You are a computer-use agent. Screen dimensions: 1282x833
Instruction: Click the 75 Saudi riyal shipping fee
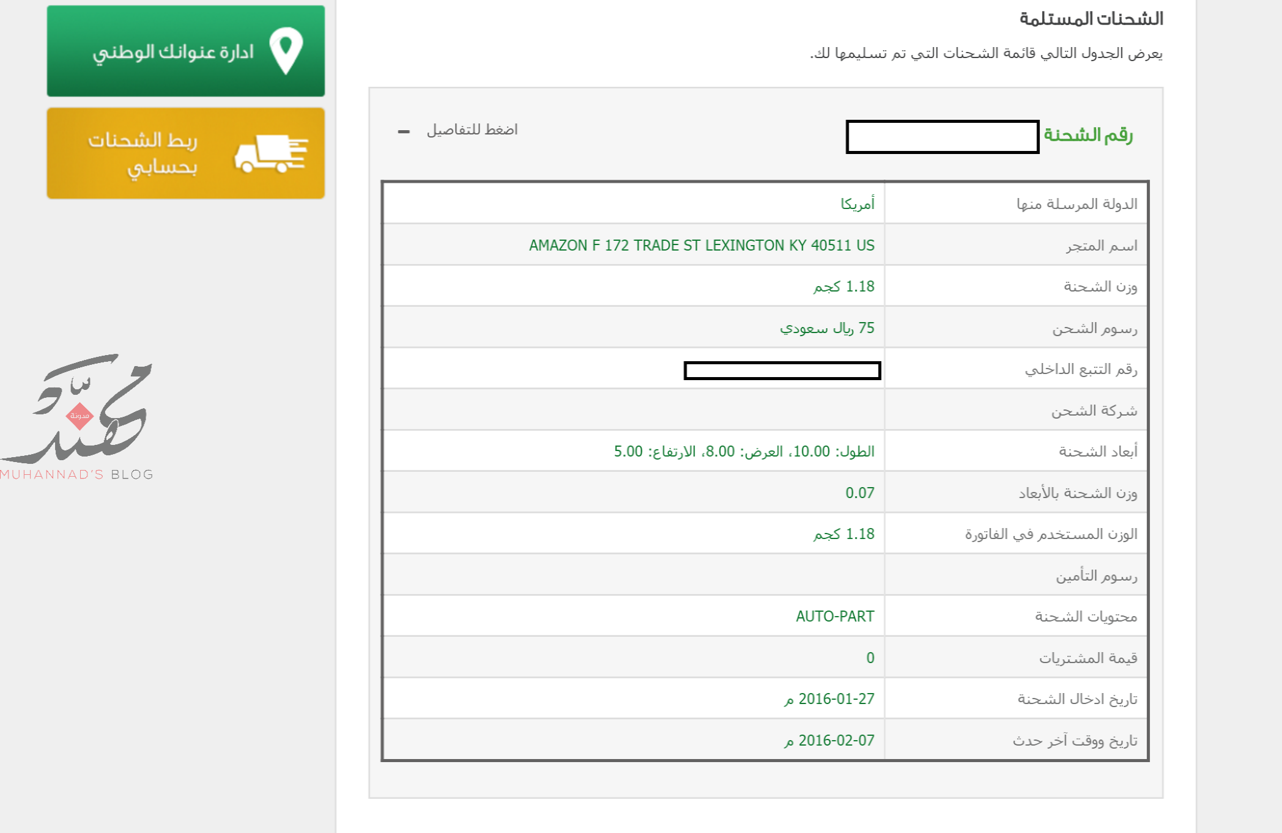point(826,328)
